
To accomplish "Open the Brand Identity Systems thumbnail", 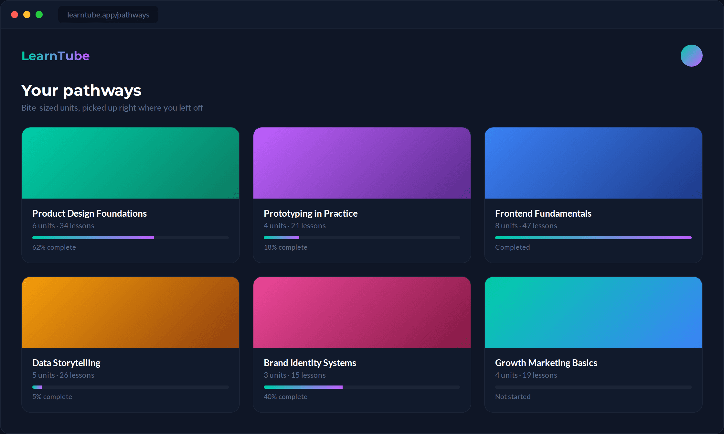I will click(x=362, y=312).
